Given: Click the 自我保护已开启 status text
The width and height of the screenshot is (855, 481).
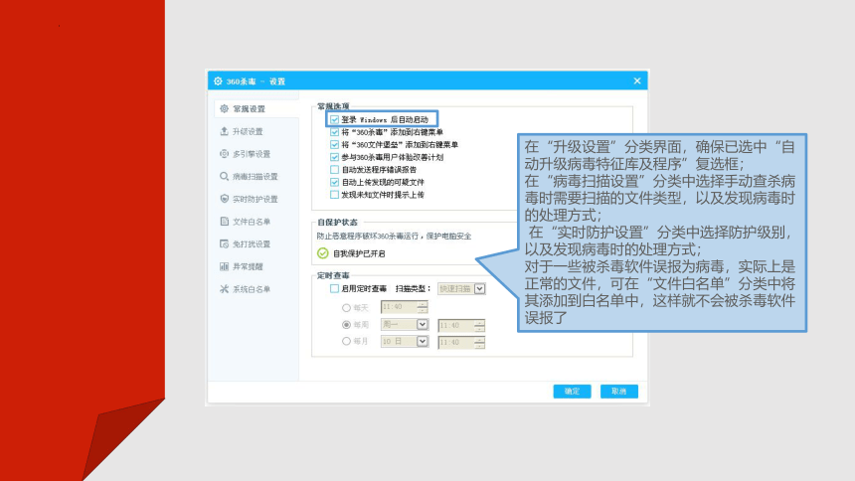Looking at the screenshot, I should pos(359,253).
